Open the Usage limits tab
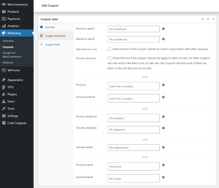The height and width of the screenshot is (188, 219). coord(52,44)
